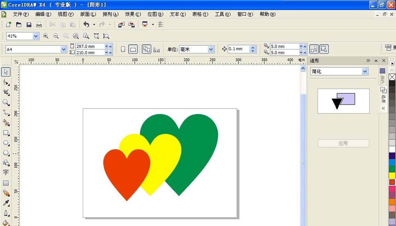
Task: Pick the yellow palette swatch
Action: pos(392,175)
